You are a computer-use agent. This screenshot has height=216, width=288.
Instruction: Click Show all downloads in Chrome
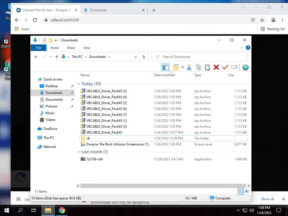(x=267, y=199)
